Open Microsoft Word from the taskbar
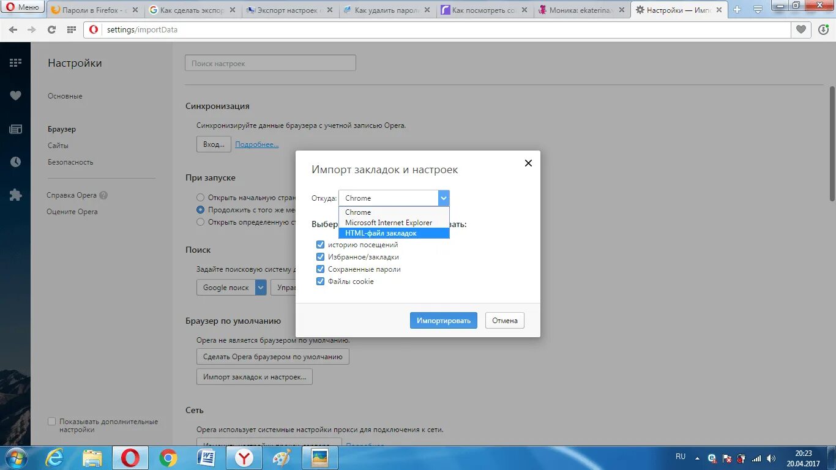The height and width of the screenshot is (470, 836). click(x=206, y=458)
